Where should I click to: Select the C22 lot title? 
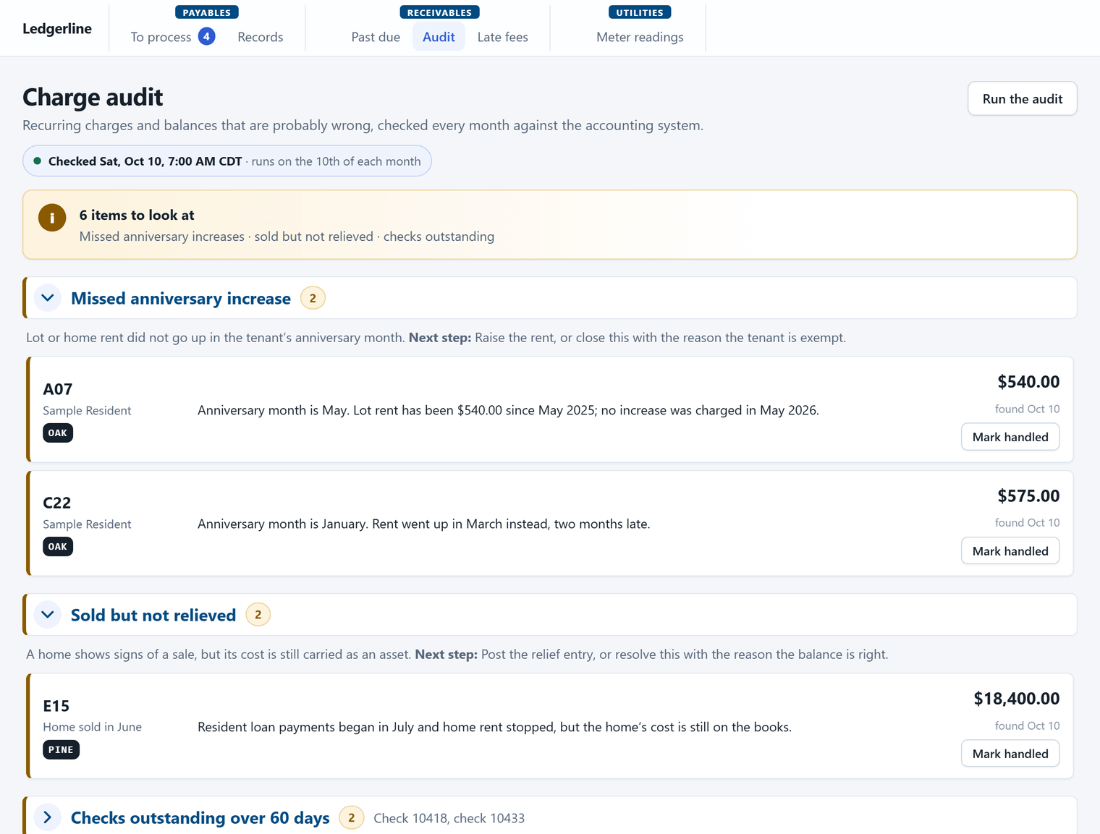click(x=57, y=503)
